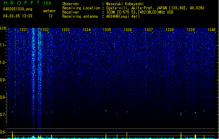Click the kHz axis unit label
Viewport: 219px width, 139px height.
(x=3, y=28)
